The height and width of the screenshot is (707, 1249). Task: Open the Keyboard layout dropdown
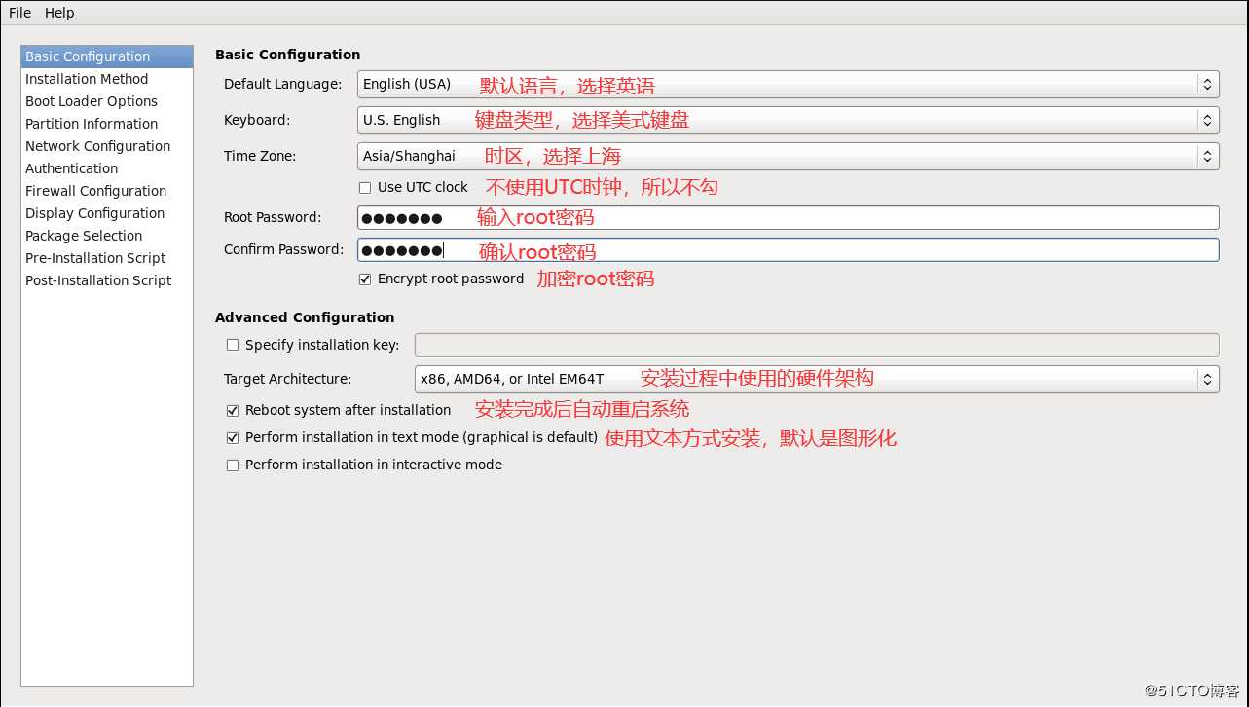(x=788, y=120)
